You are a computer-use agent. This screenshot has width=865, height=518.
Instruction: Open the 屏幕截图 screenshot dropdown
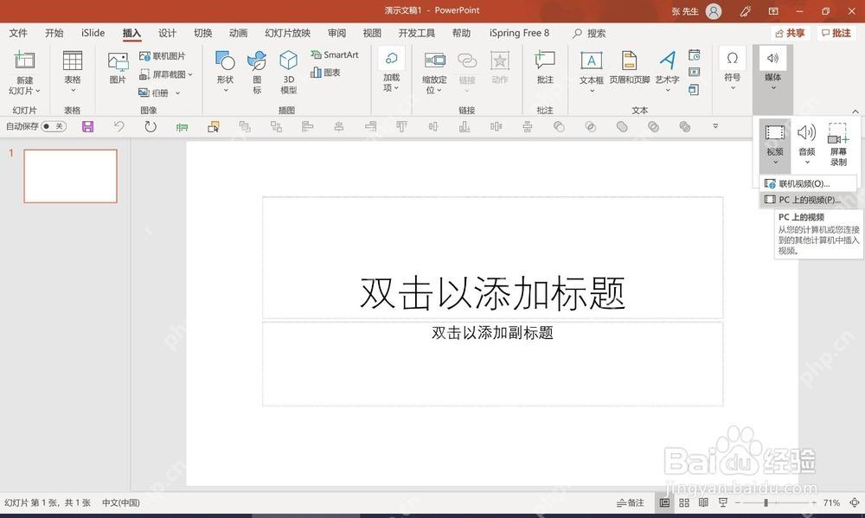coord(165,74)
